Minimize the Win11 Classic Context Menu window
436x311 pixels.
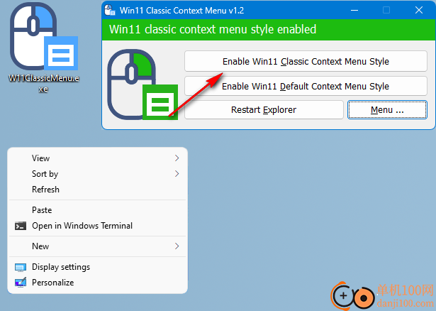click(x=354, y=11)
